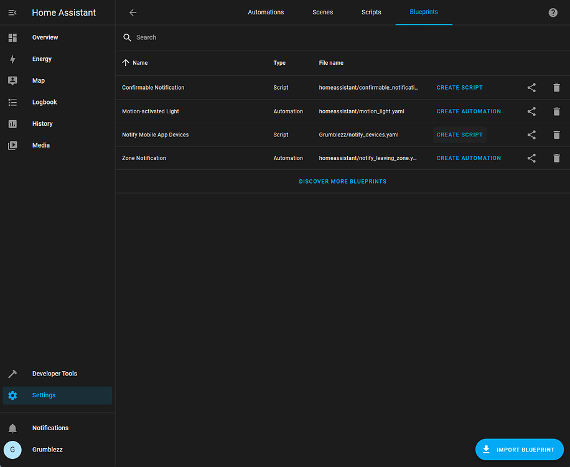Screen dimensions: 570x467
Task: Click the Notifications bell icon
Action: point(12,428)
